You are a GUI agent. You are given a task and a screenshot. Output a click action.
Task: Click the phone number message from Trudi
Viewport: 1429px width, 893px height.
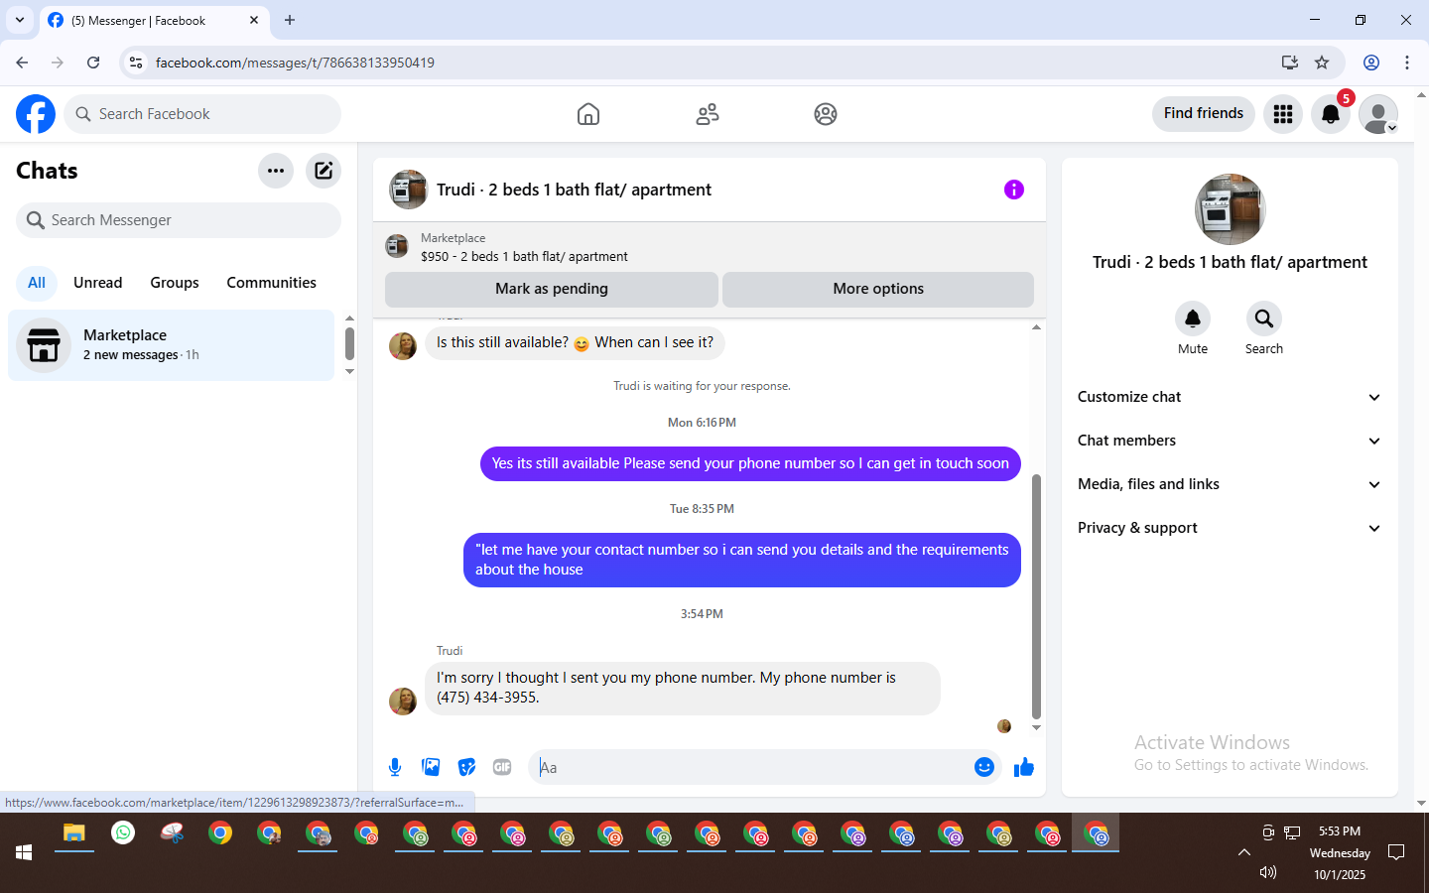(683, 688)
